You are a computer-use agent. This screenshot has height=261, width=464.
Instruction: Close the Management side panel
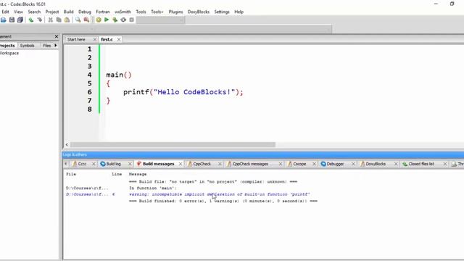(57, 36)
